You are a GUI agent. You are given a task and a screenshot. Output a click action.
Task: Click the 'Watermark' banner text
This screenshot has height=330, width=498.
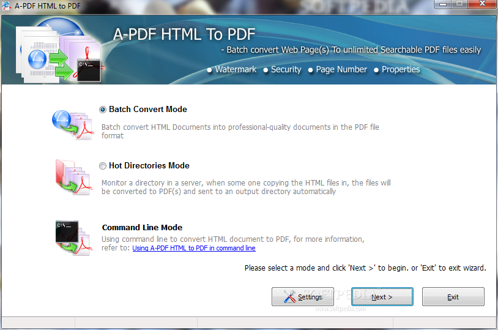[236, 69]
